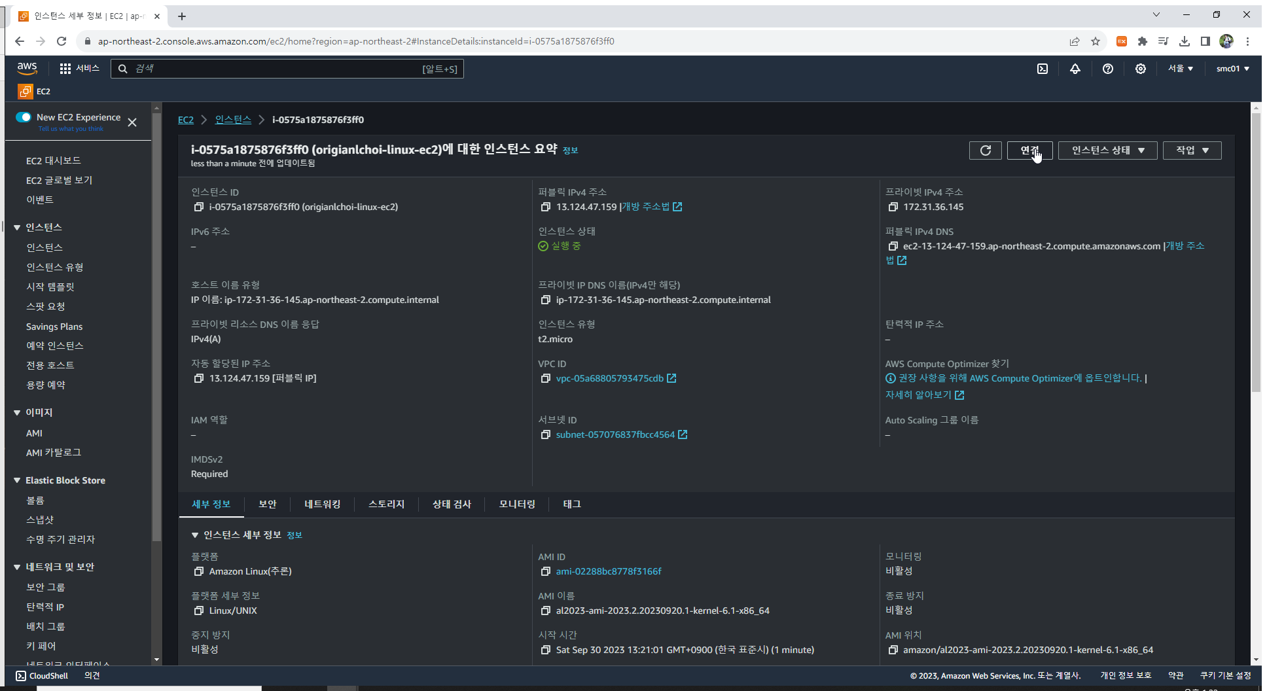
Task: Toggle the New EC2 Experience switch
Action: coord(24,117)
